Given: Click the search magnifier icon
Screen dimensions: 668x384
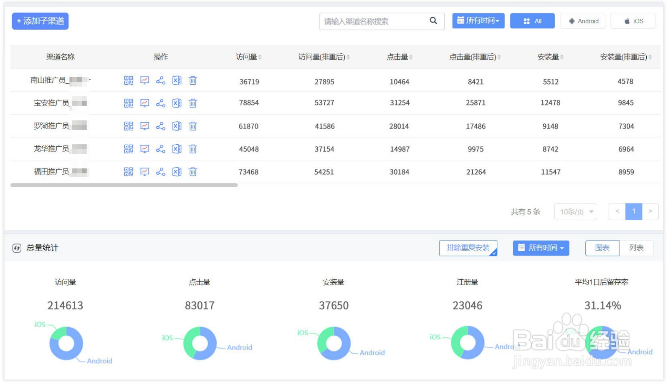Looking at the screenshot, I should [x=433, y=20].
